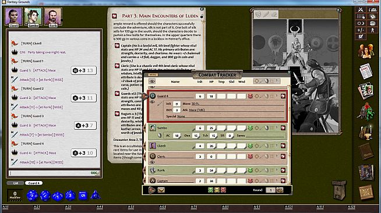This screenshot has width=381, height=213.
Task: Click the Rogues link icon in story text
Action: point(117,113)
